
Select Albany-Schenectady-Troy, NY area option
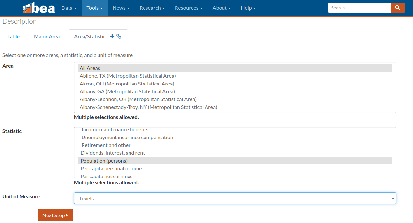point(148,107)
